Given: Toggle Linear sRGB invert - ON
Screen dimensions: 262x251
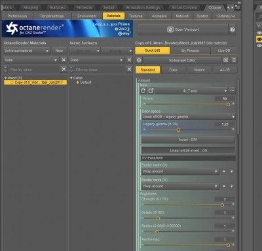Looking at the screenshot, I should click(189, 151).
